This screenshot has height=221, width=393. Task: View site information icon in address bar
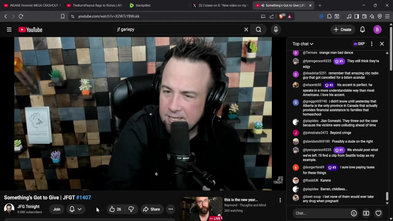[x=72, y=16]
